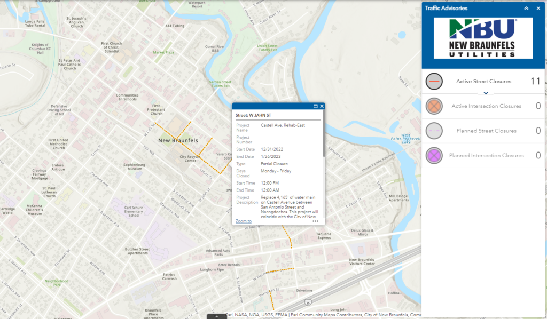Expand the list under Active Street Closures
Screen dimensions: 547x319
coord(486,93)
